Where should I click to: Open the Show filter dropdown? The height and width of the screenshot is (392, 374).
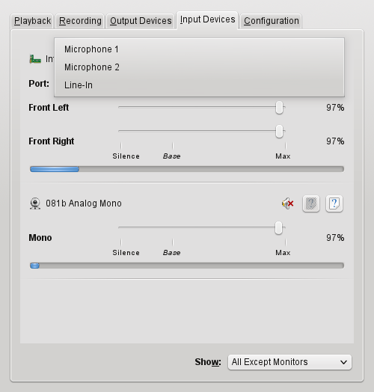289,362
